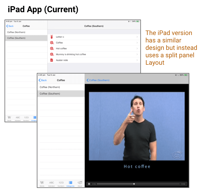Click wifi icon in front window status bar
Image resolution: width=200 pixels, height=192 pixels.
coord(176,75)
